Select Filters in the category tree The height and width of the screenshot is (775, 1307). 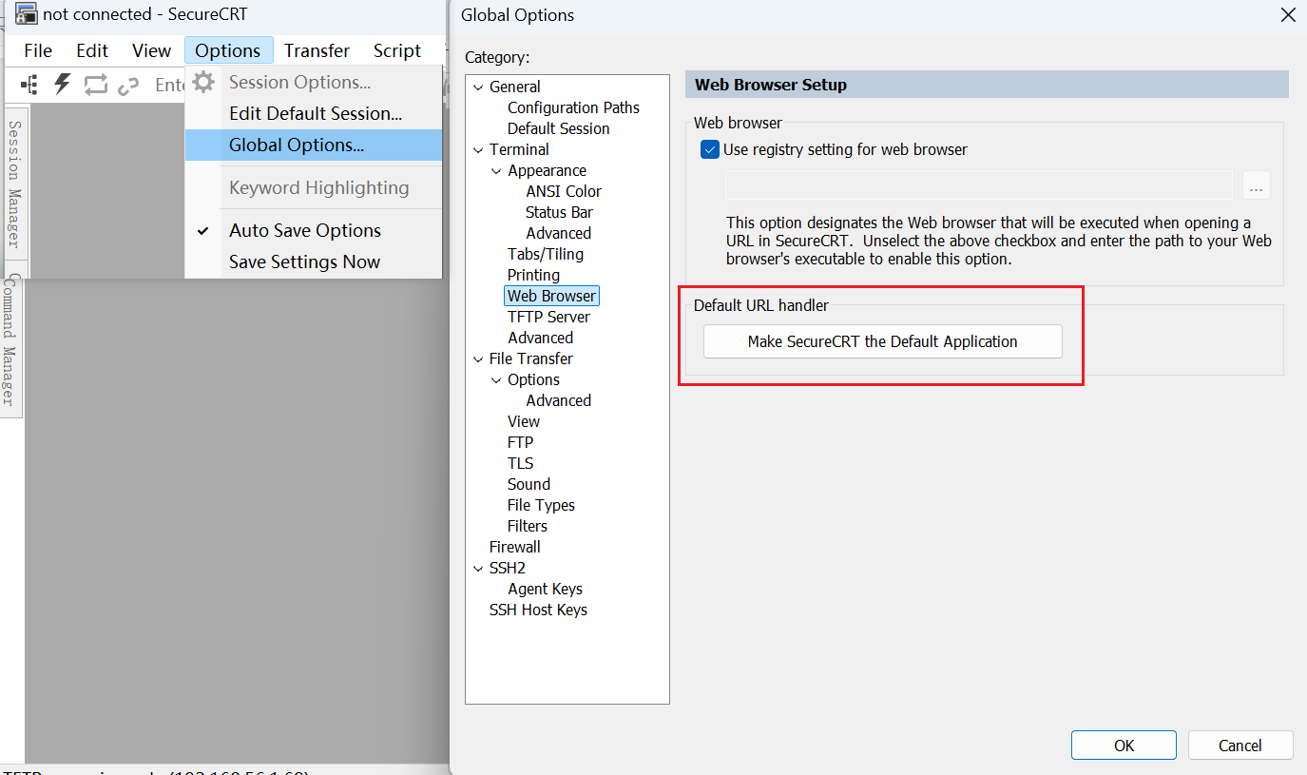(528, 526)
